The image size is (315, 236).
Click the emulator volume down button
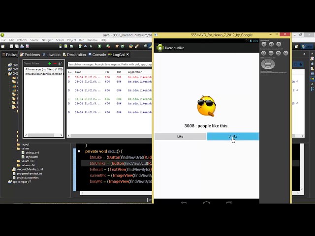pos(264,44)
